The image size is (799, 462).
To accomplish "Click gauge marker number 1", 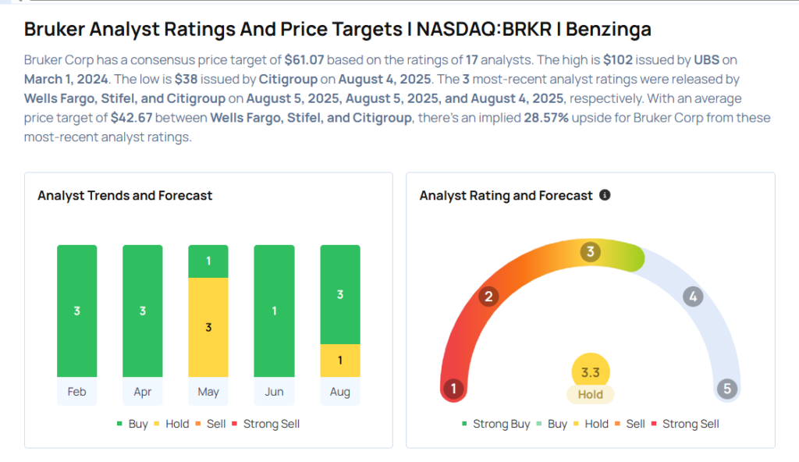I will (453, 388).
